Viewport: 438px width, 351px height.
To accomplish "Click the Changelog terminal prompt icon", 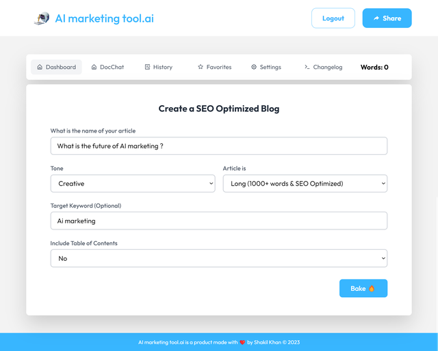I will pyautogui.click(x=307, y=67).
